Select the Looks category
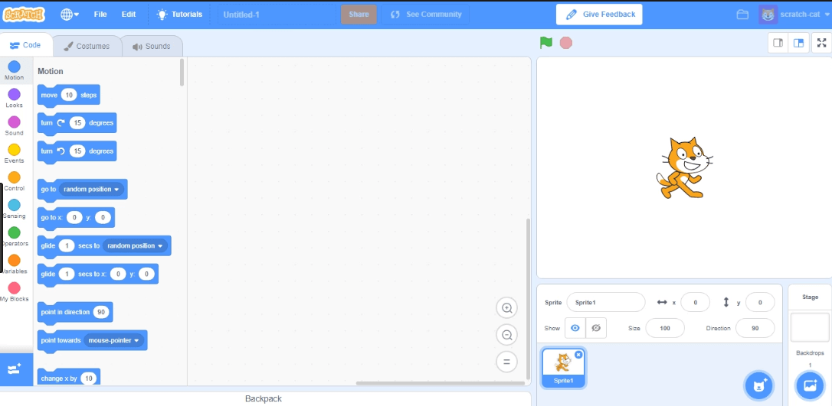Screen dimensions: 832x406 (x=15, y=98)
